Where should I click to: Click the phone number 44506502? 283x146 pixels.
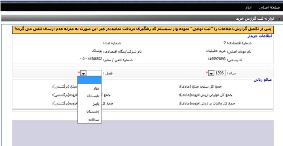[x=95, y=59]
